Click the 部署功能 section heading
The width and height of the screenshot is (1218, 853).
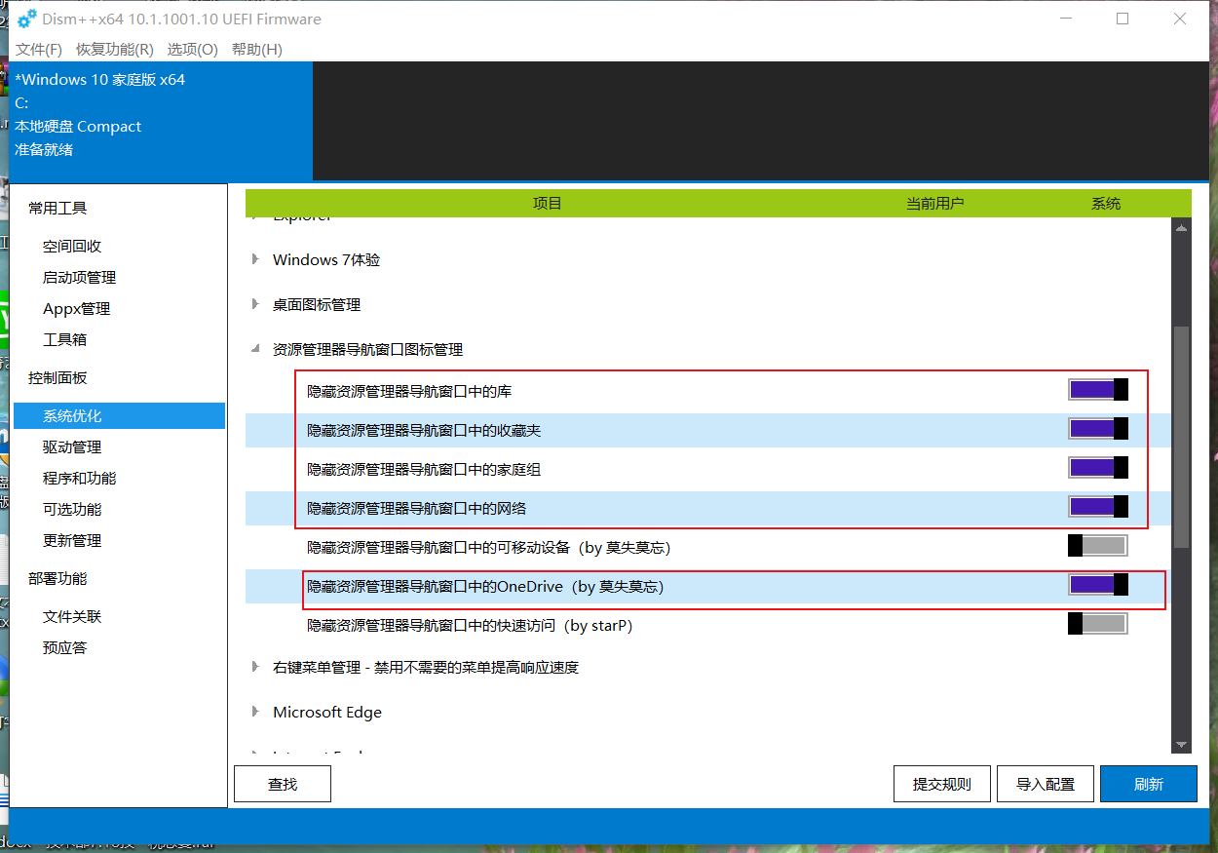57,578
